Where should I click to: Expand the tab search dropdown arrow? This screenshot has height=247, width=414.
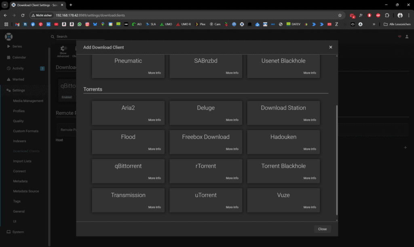pos(5,5)
